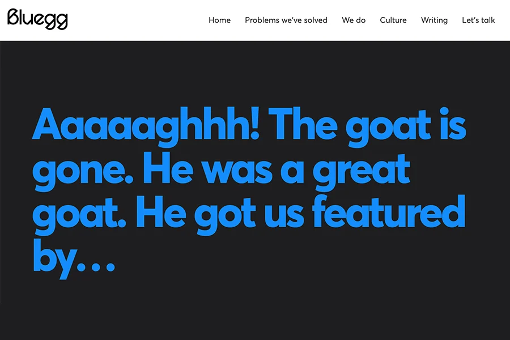
Task: Click the Bluegg logo
Action: point(37,19)
